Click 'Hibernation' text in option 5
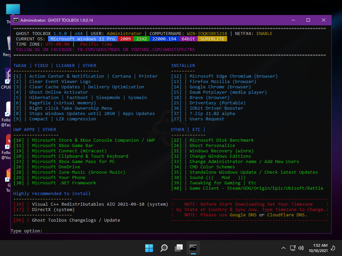The image size is (342, 256). 44,98
